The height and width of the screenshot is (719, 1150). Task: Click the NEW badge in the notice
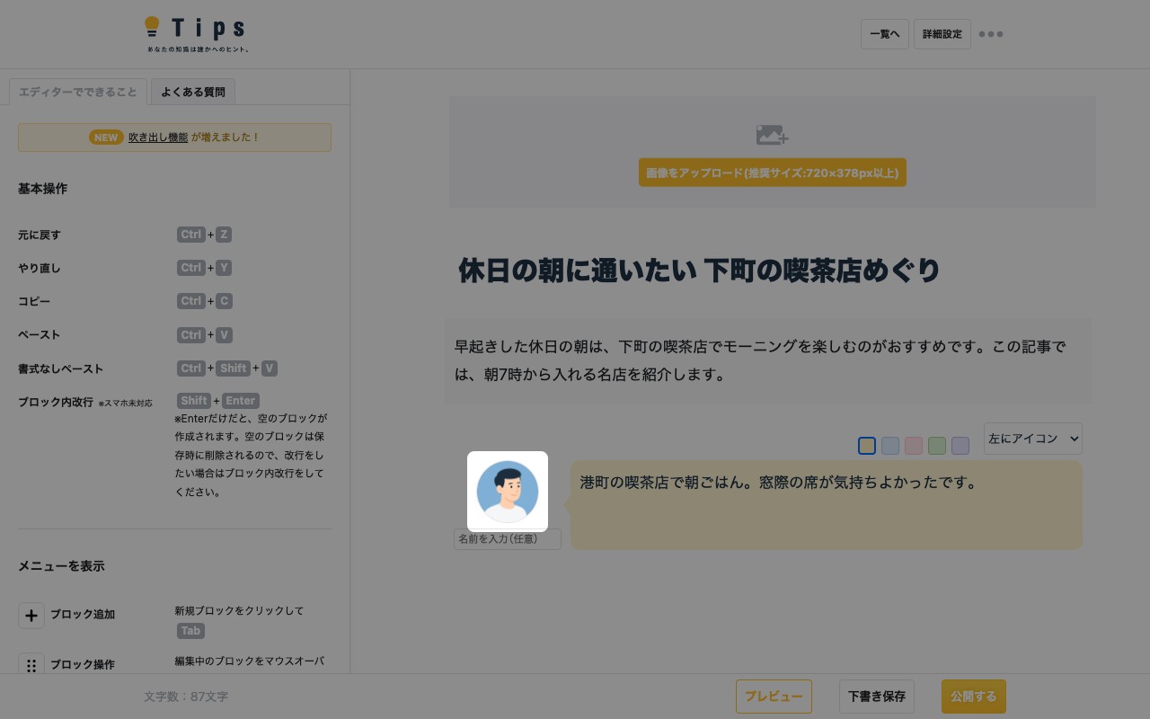click(106, 138)
